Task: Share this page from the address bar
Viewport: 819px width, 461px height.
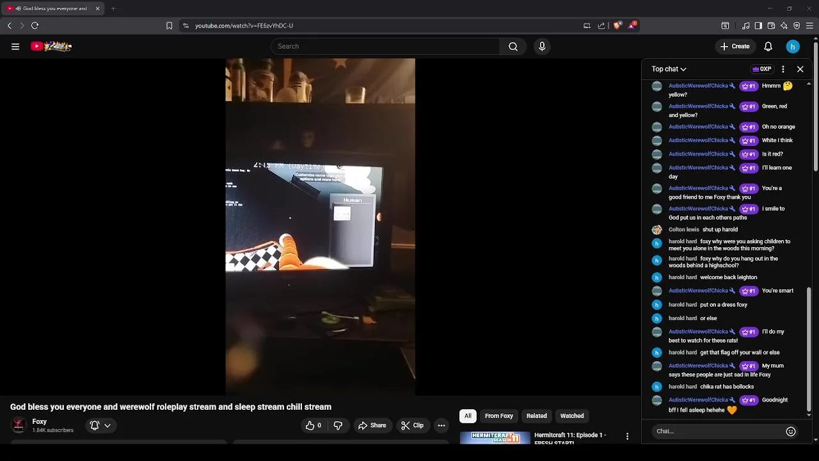Action: point(601,26)
